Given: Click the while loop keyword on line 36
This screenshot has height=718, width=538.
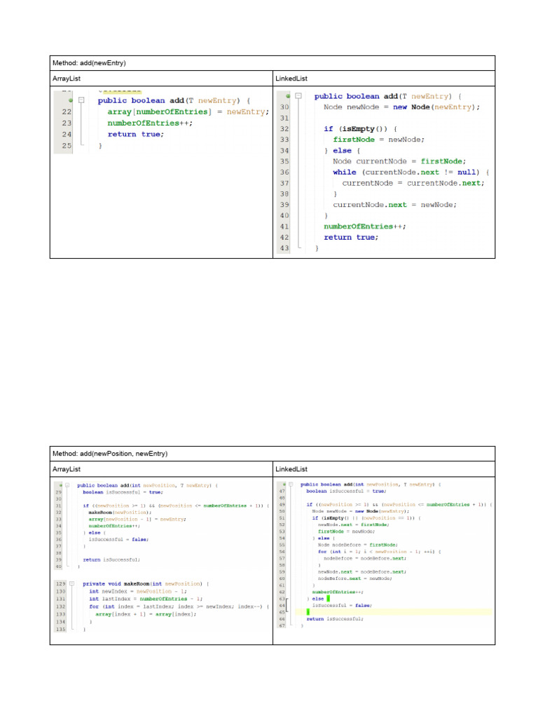Looking at the screenshot, I should pos(344,172).
